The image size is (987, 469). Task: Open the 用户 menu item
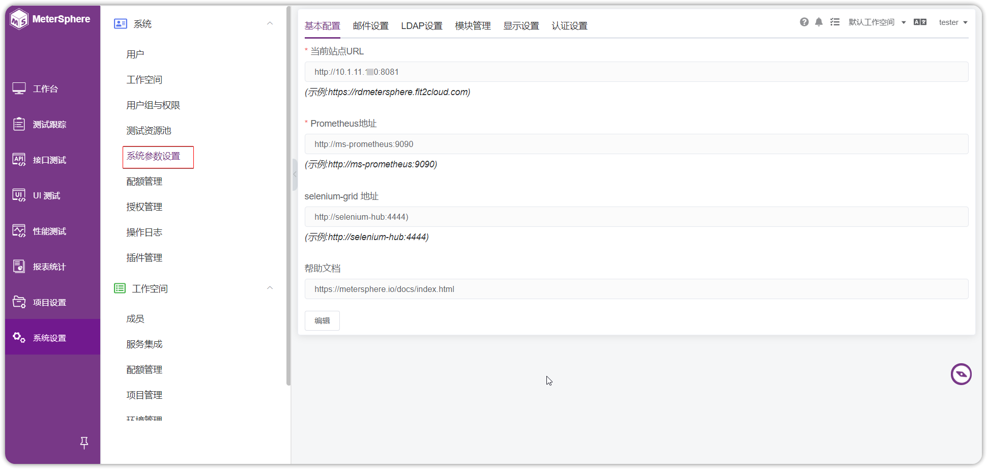coord(135,54)
